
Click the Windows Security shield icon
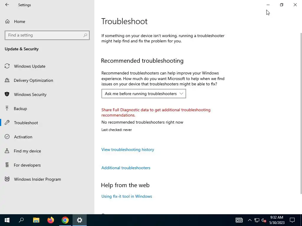tap(7, 94)
